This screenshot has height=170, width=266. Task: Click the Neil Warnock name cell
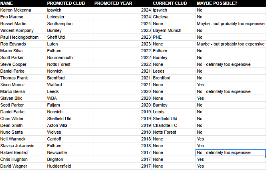23,139
